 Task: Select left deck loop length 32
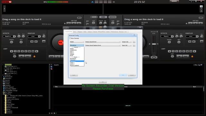(33, 51)
